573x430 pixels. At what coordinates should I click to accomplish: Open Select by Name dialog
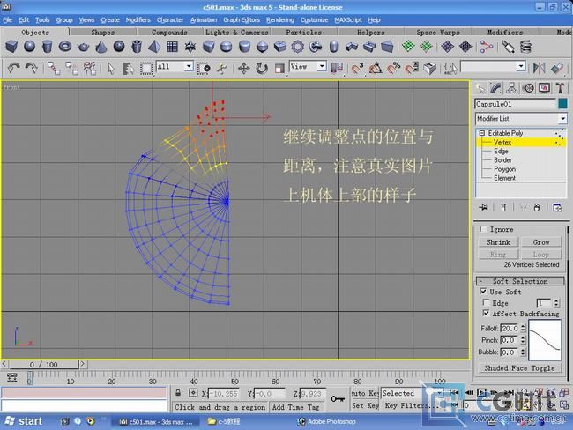click(129, 68)
